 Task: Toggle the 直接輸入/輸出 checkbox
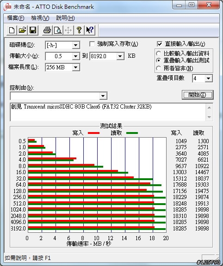160,44
